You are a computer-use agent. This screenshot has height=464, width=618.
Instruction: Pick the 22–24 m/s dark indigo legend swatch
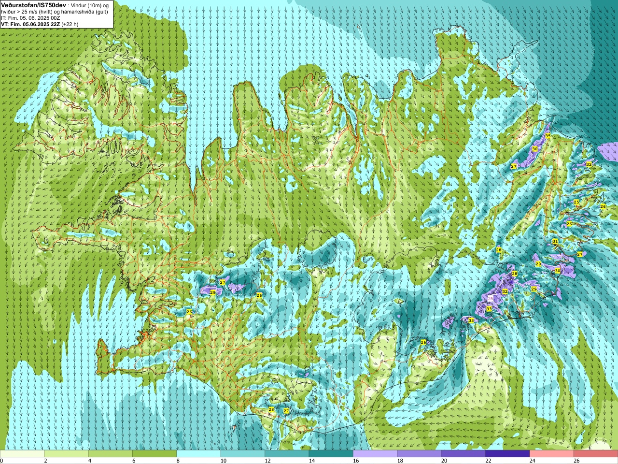508,454
